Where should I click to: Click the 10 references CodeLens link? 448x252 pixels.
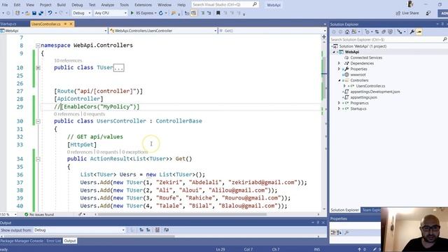[x=68, y=61]
